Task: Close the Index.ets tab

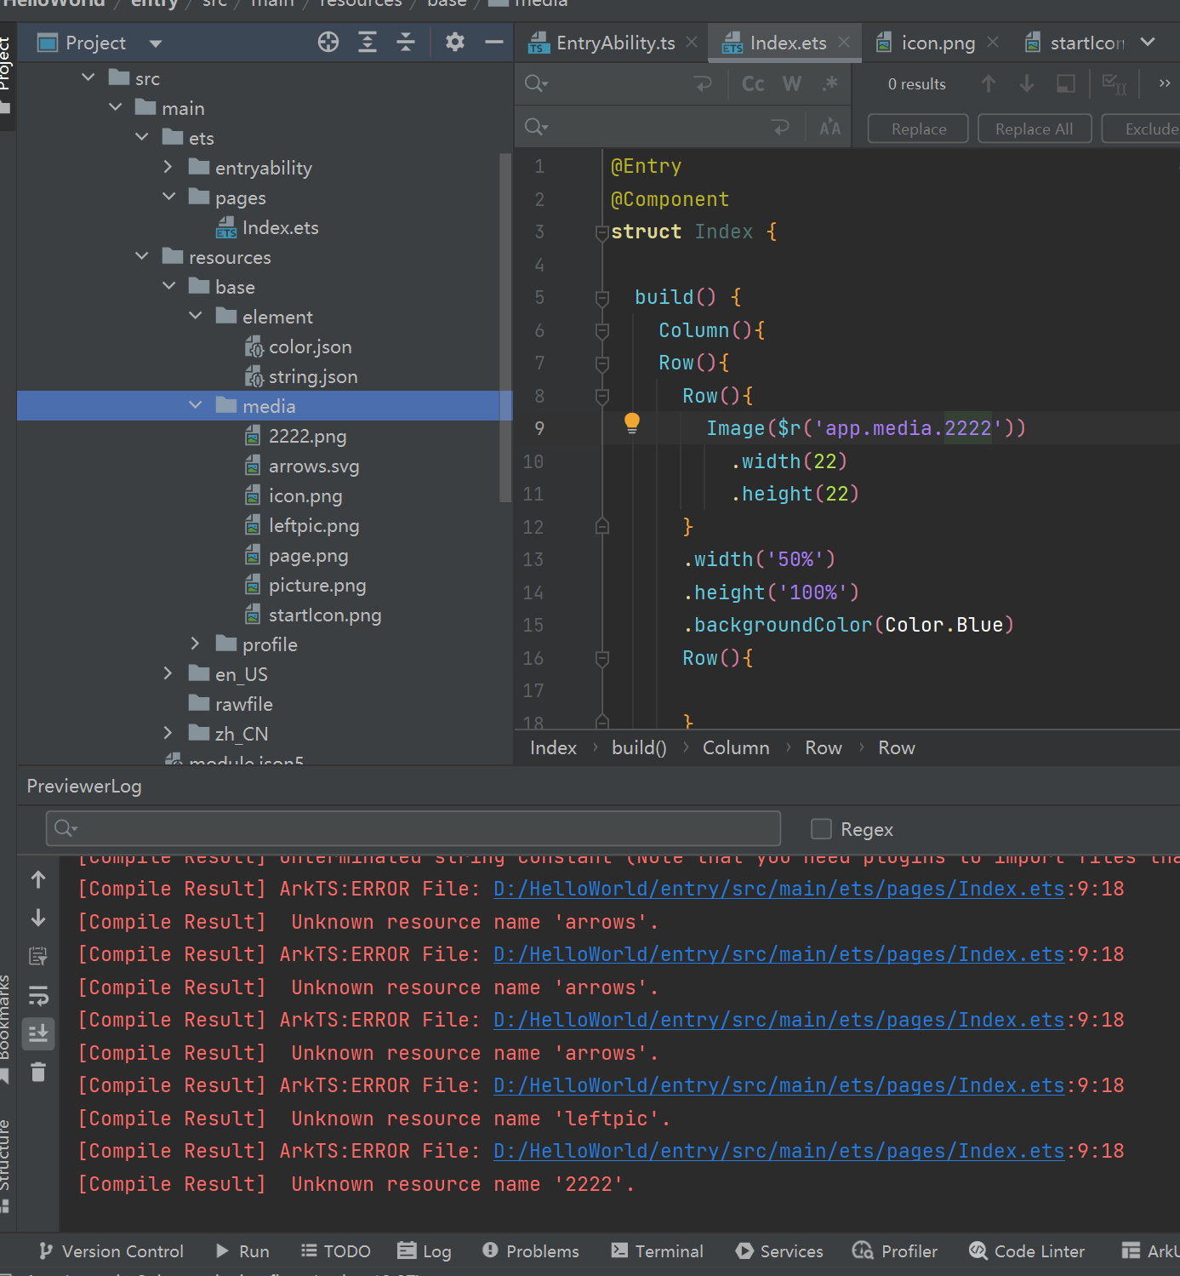Action: click(844, 42)
